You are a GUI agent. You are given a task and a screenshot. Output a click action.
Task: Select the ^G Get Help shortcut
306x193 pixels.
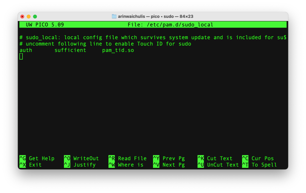(37, 158)
